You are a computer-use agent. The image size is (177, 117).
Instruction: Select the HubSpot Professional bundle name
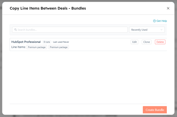[x=26, y=42]
